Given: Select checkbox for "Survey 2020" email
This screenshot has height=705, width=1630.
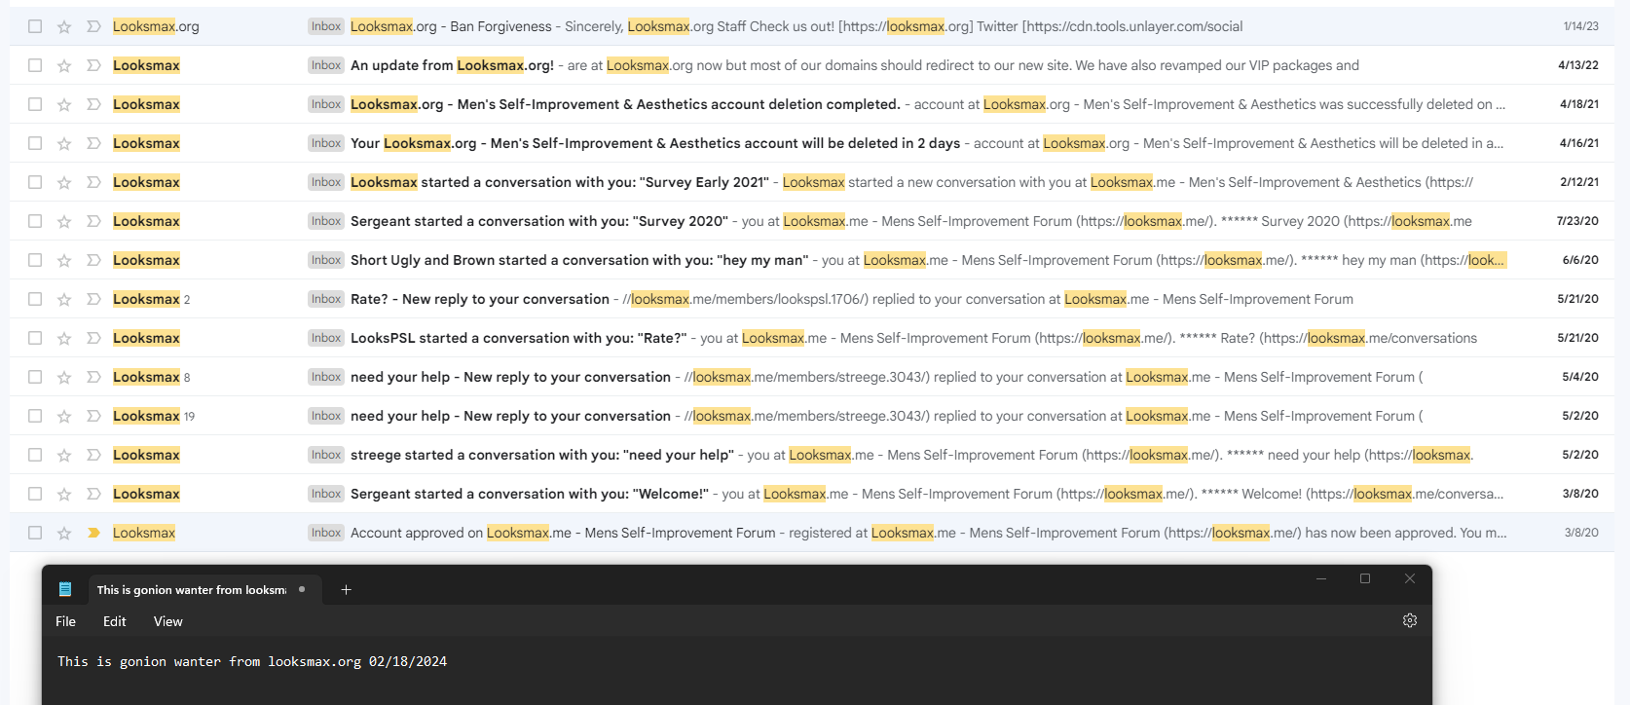Looking at the screenshot, I should (x=35, y=221).
